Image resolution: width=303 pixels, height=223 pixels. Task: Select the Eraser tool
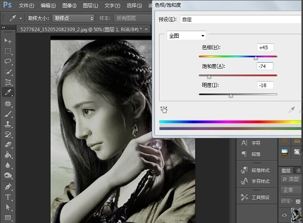click(8, 145)
